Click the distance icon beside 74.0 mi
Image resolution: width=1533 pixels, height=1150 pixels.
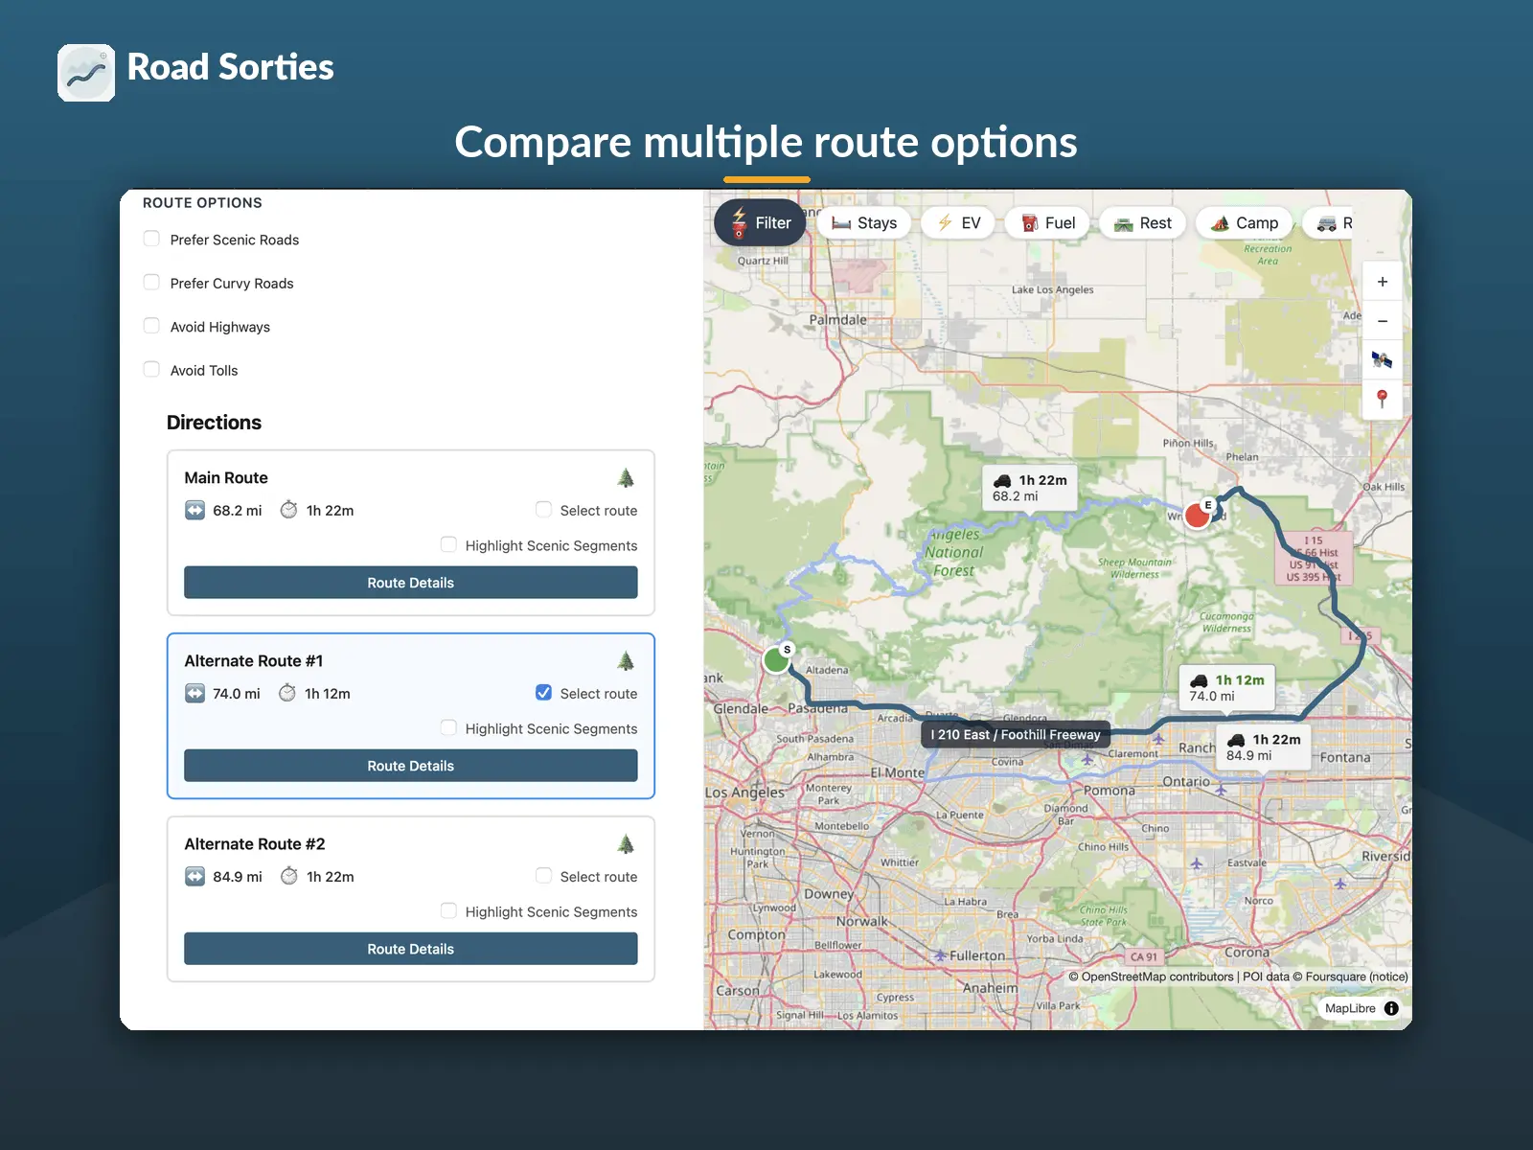click(x=194, y=693)
